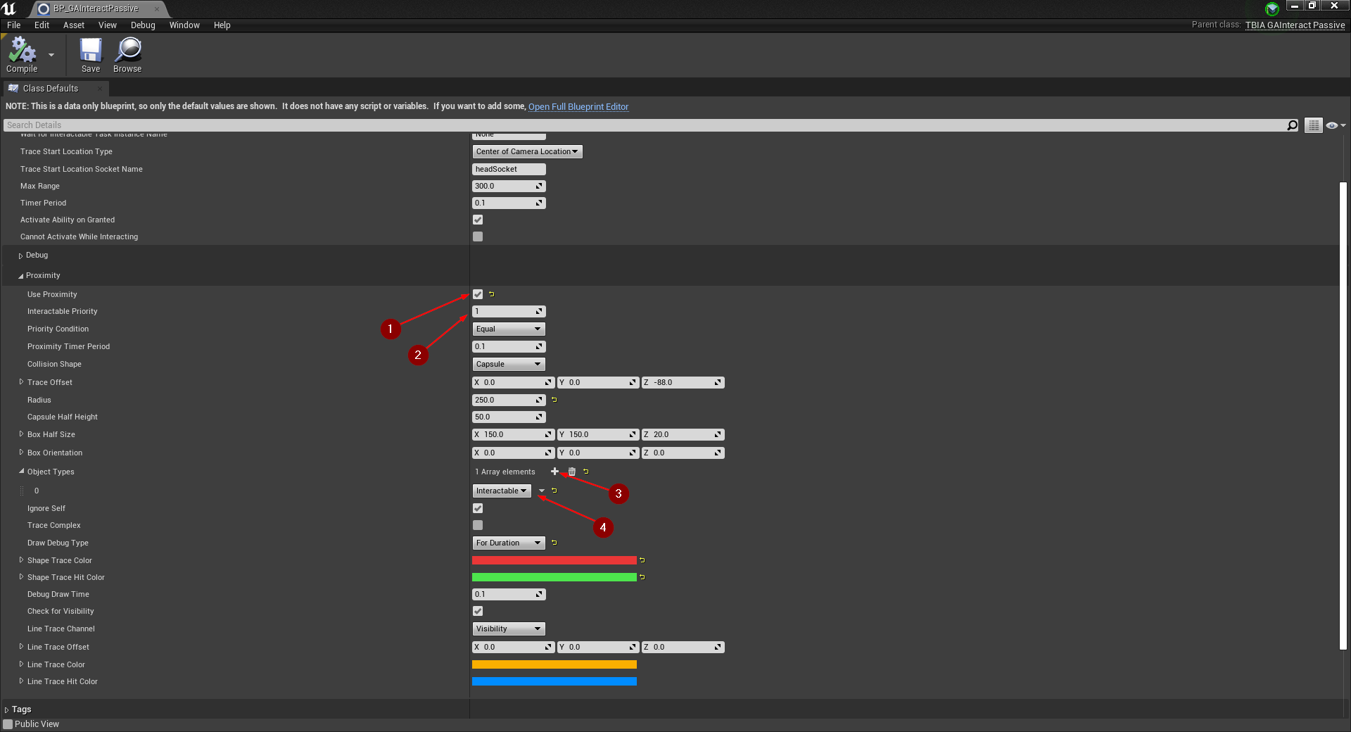Screen dimensions: 1351x732
Task: Toggle Check for Visibility checkbox
Action: pyautogui.click(x=478, y=611)
